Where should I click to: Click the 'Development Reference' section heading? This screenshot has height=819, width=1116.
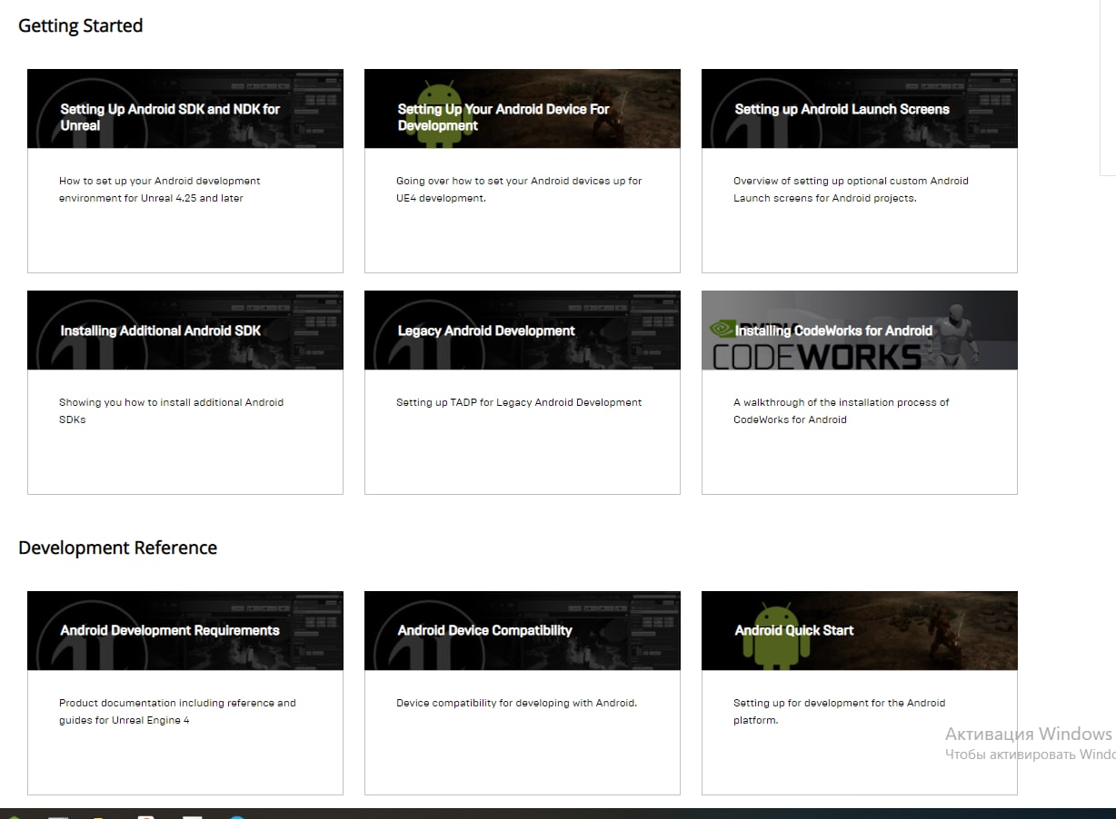(118, 548)
